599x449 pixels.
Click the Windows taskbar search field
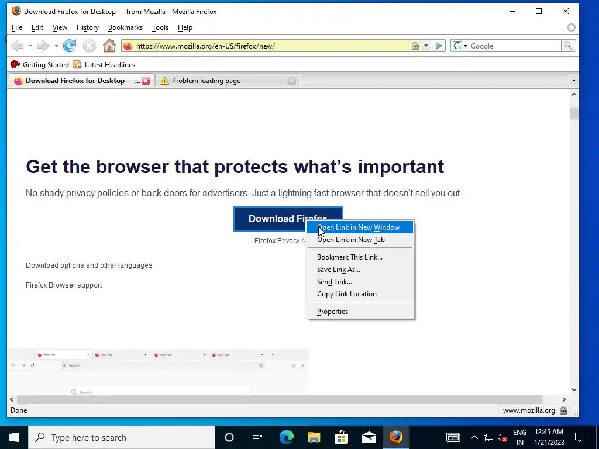[122, 437]
